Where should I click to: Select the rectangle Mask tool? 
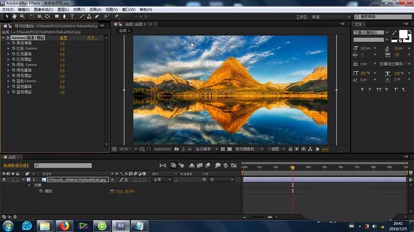[x=57, y=16]
